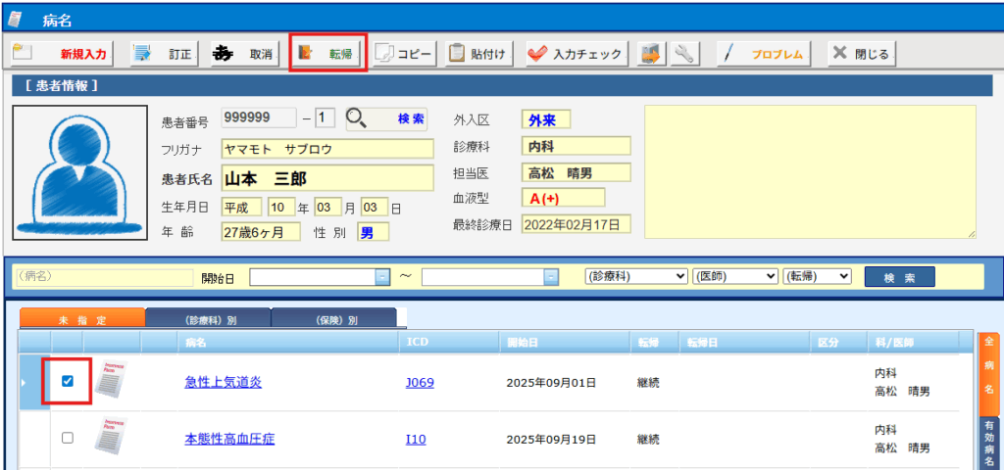Open the start date calendar picker
Image resolution: width=1004 pixels, height=470 pixels.
tap(382, 277)
